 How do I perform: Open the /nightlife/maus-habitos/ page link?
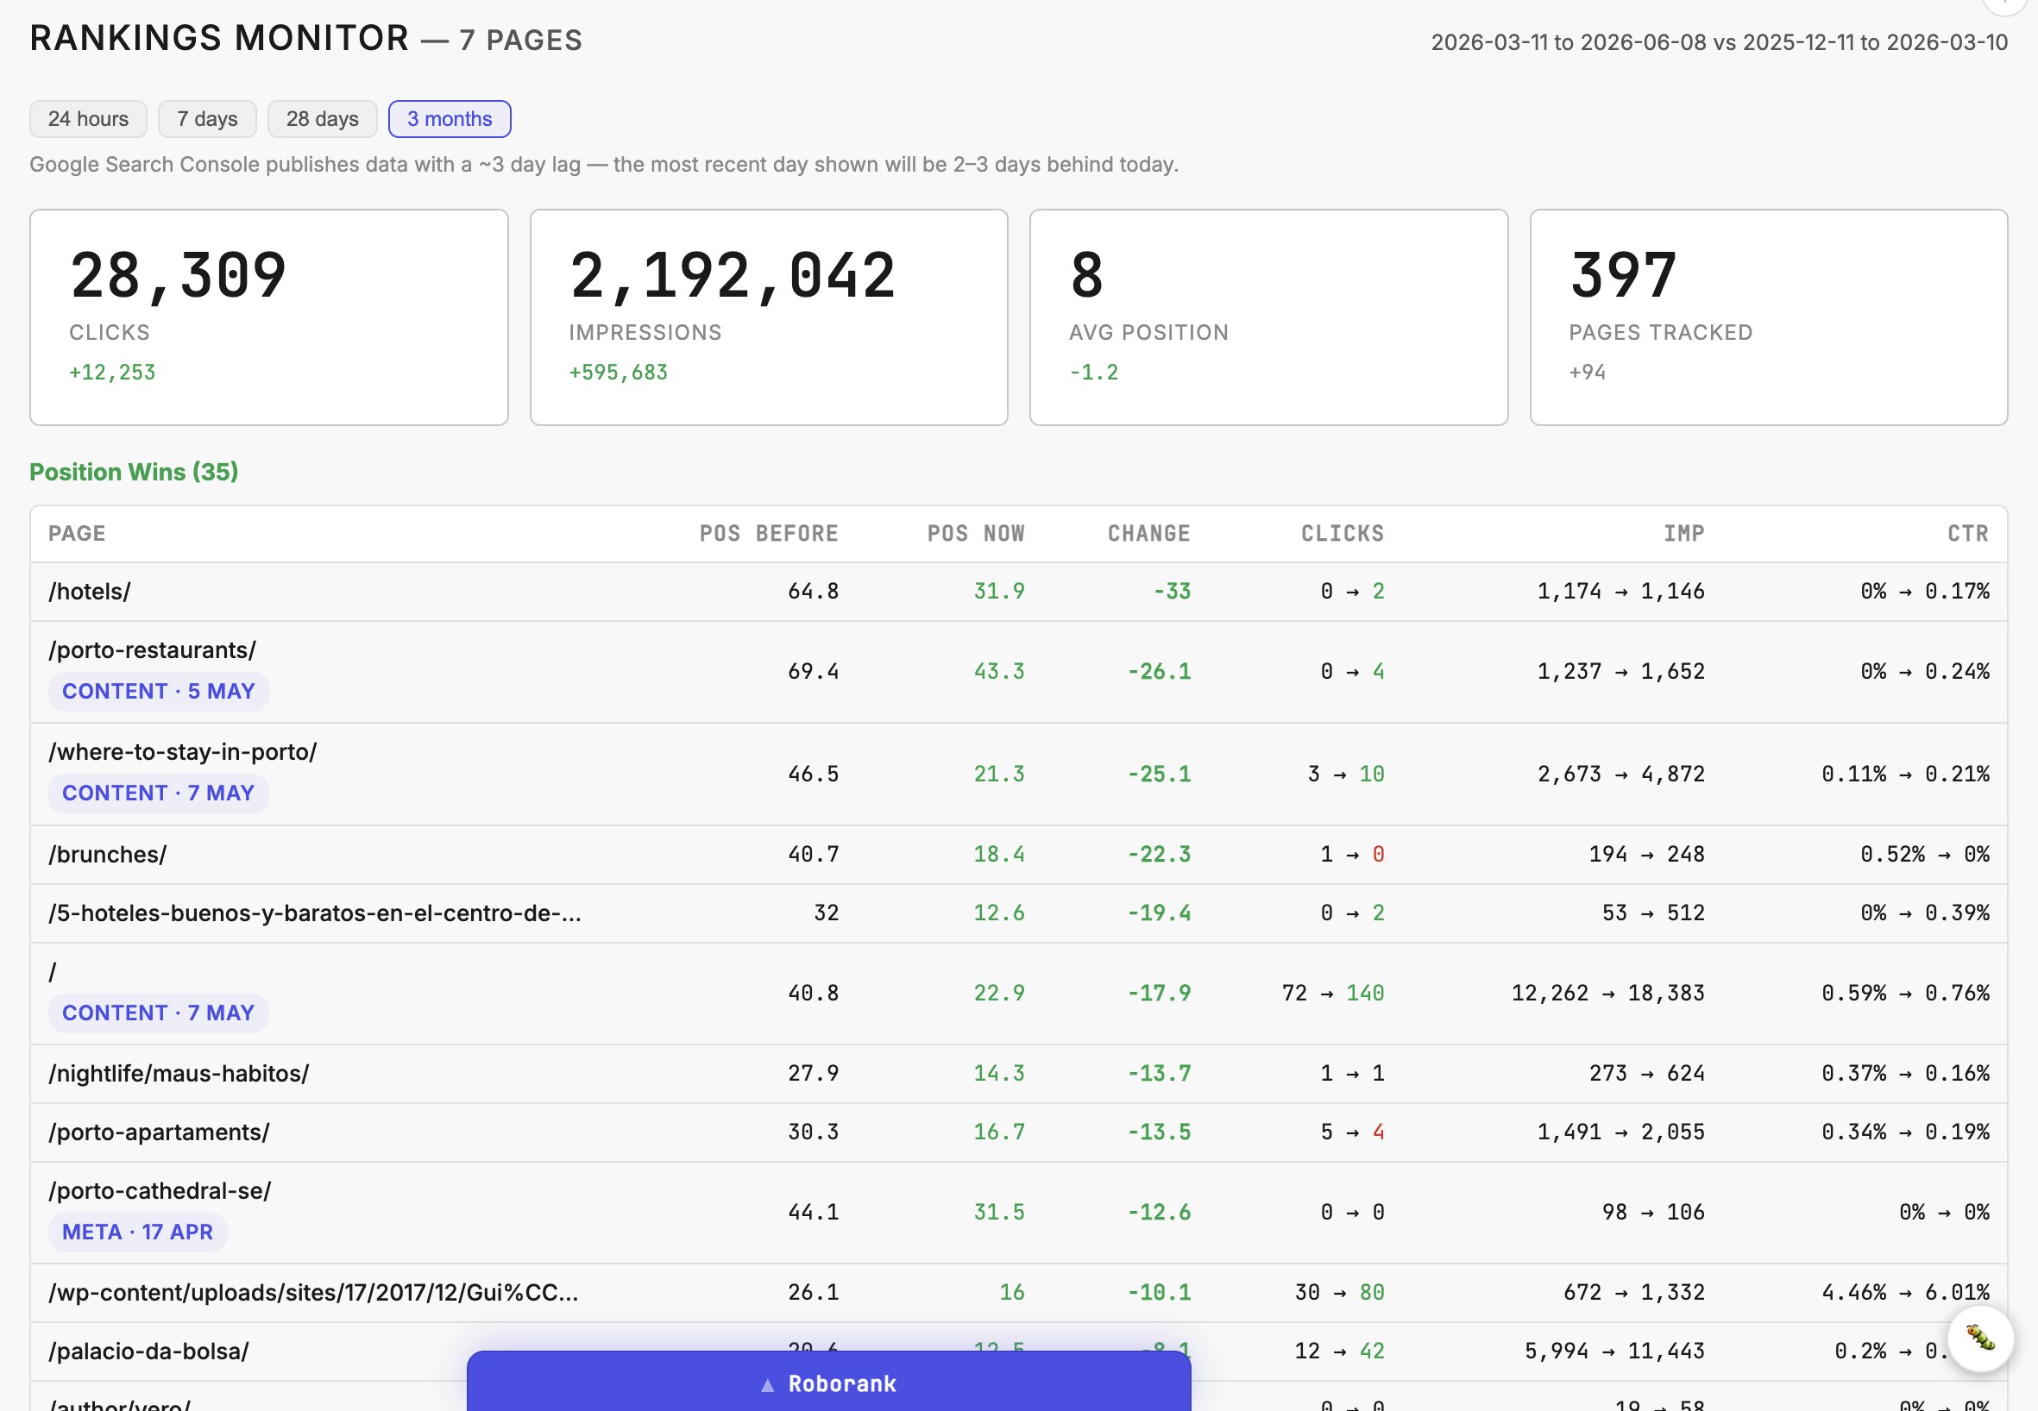point(179,1073)
